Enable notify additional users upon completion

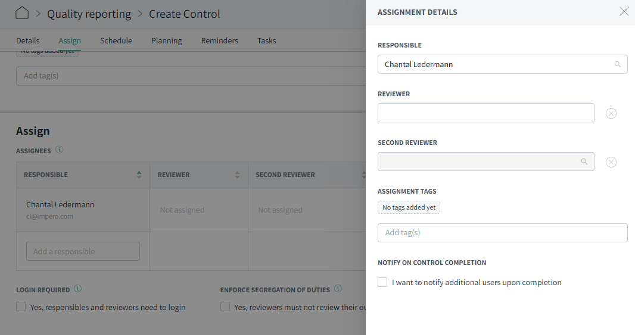tap(382, 283)
